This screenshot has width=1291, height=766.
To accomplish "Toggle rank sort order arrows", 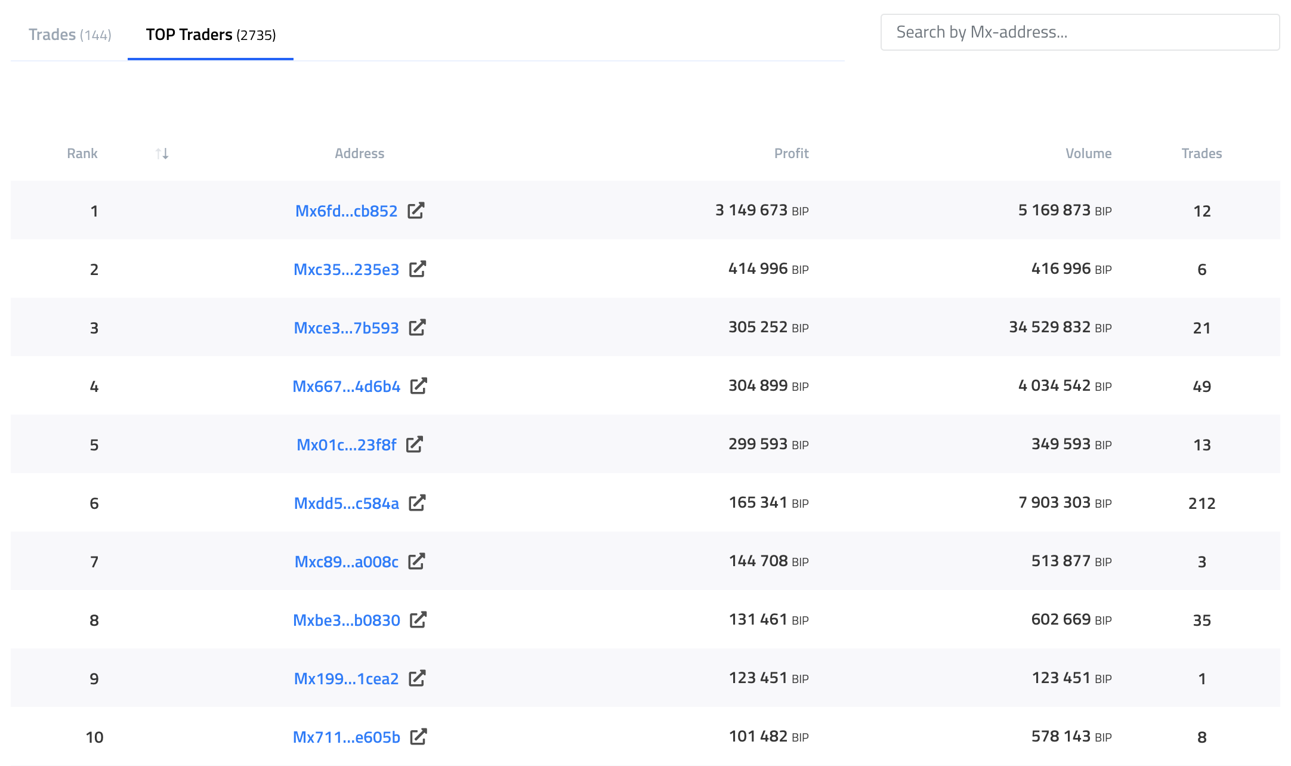I will point(162,154).
